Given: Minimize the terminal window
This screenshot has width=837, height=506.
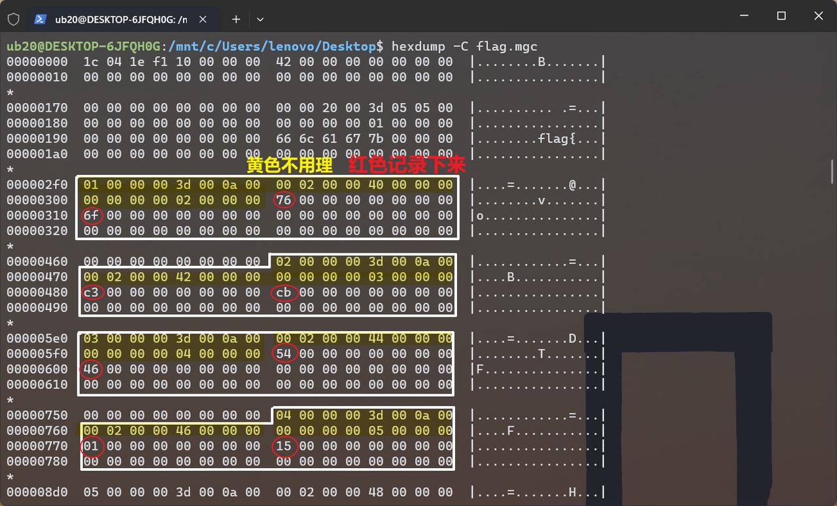Looking at the screenshot, I should (x=743, y=16).
